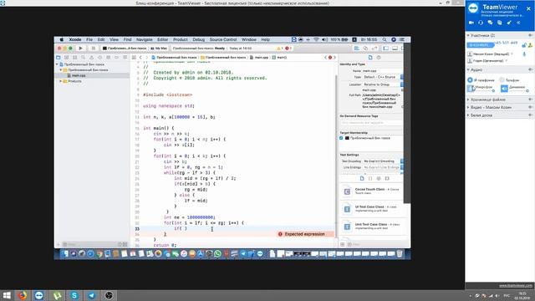Viewport: 535px width, 301px height.
Task: Open the Xcode Edit menu
Action: pyautogui.click(x=101, y=39)
